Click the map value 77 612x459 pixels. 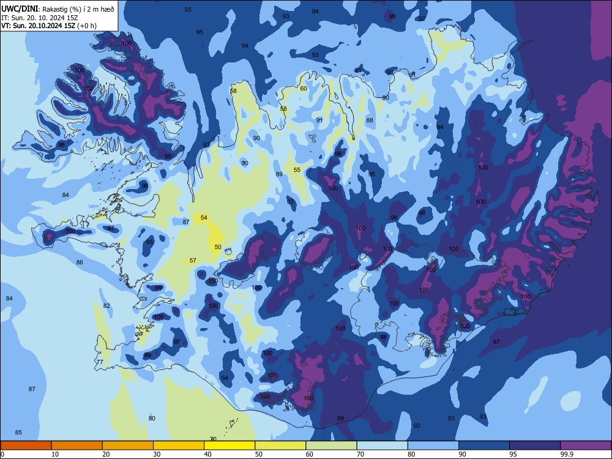point(100,362)
